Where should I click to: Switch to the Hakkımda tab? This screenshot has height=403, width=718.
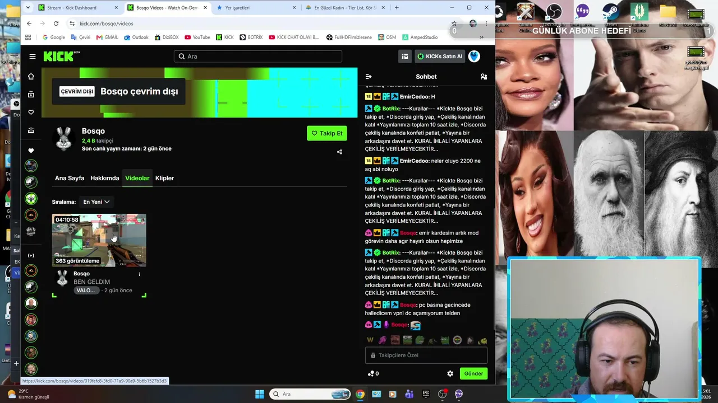tap(105, 178)
